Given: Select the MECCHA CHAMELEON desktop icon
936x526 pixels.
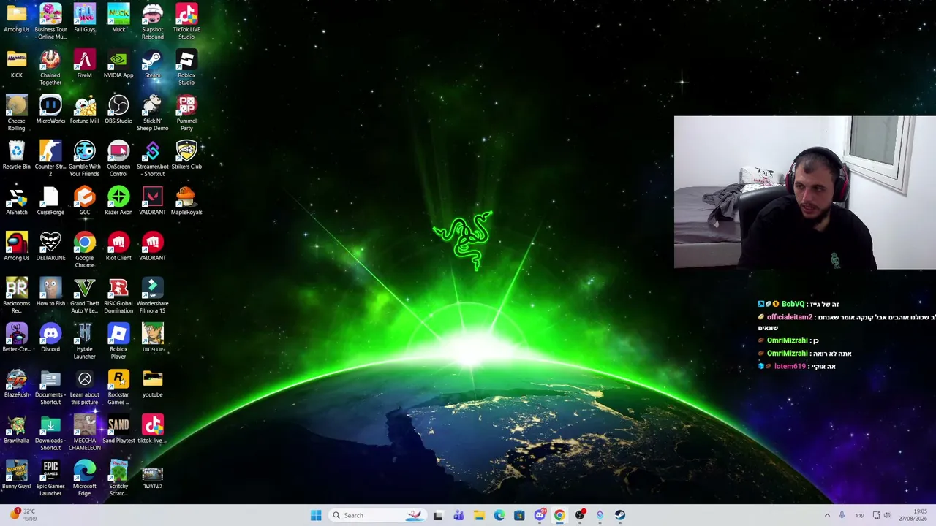Looking at the screenshot, I should pos(84,432).
